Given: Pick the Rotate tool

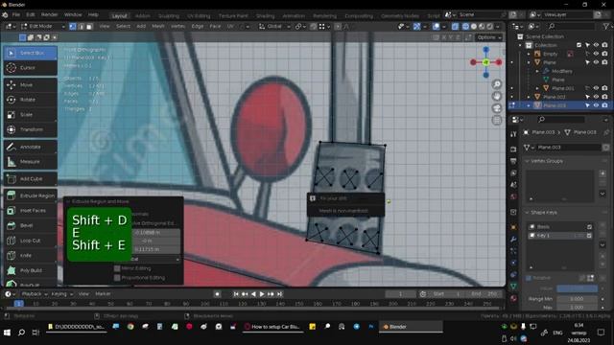Looking at the screenshot, I should click(31, 100).
